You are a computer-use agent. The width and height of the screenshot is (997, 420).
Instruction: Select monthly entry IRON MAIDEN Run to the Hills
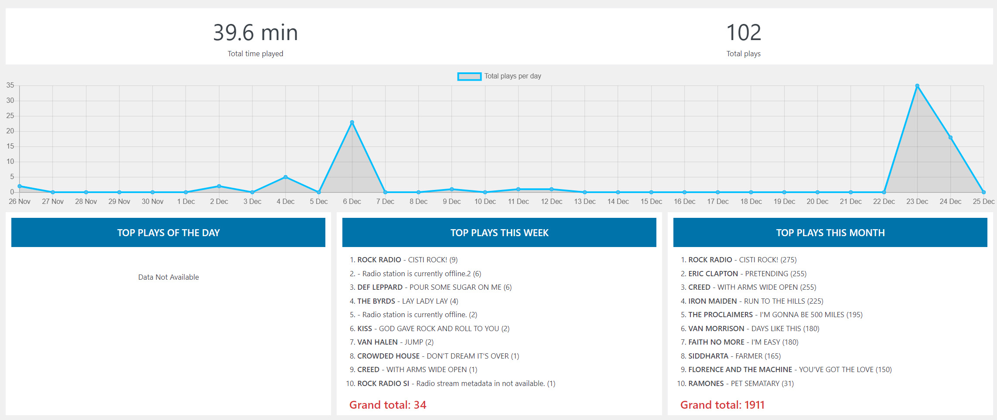coord(756,301)
